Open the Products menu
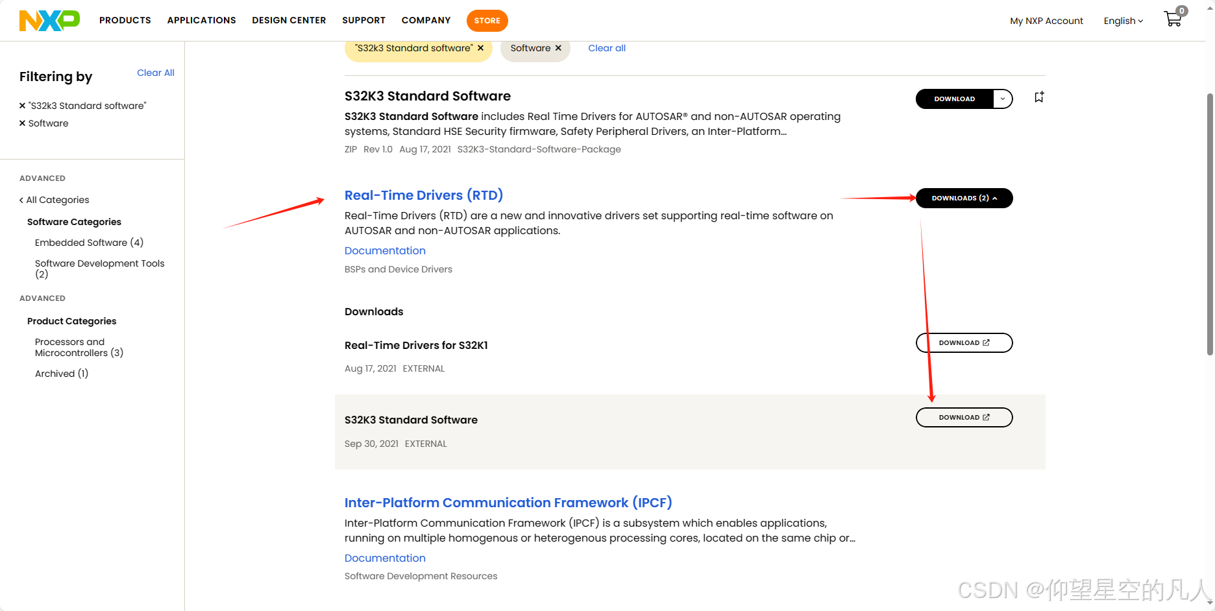Screen dimensions: 1215x611 [x=125, y=20]
